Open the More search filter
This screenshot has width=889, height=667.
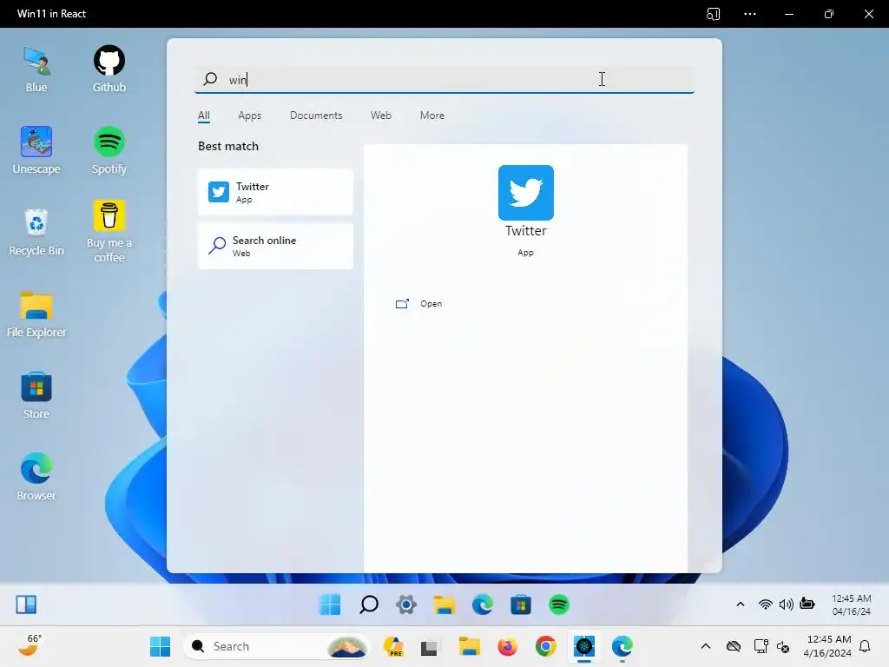point(432,116)
